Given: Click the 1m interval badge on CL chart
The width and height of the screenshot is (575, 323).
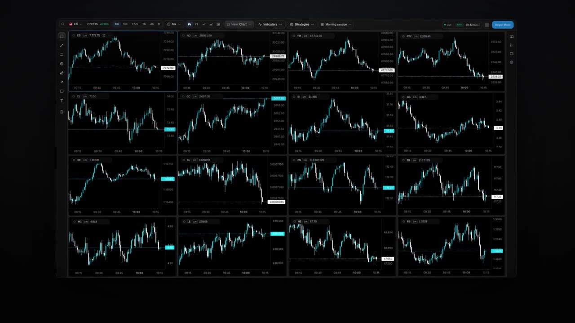Looking at the screenshot, I should (x=85, y=96).
